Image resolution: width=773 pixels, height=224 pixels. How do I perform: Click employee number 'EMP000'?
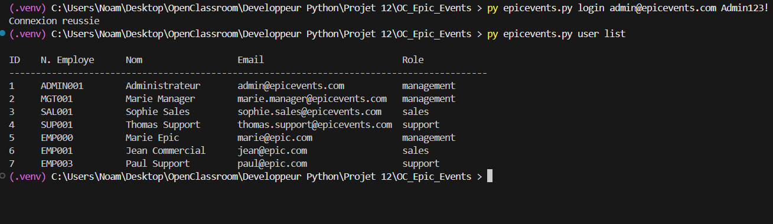pyautogui.click(x=57, y=138)
